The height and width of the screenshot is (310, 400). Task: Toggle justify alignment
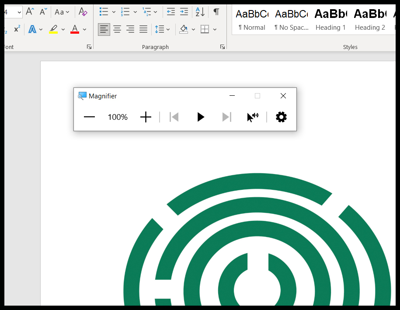pos(143,29)
